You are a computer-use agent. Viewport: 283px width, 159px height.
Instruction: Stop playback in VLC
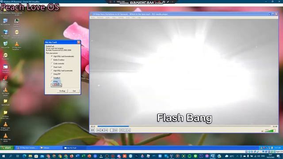coord(102,130)
